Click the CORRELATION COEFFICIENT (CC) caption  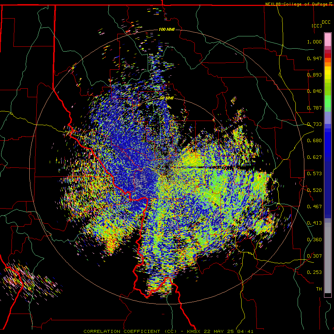coord(130,331)
